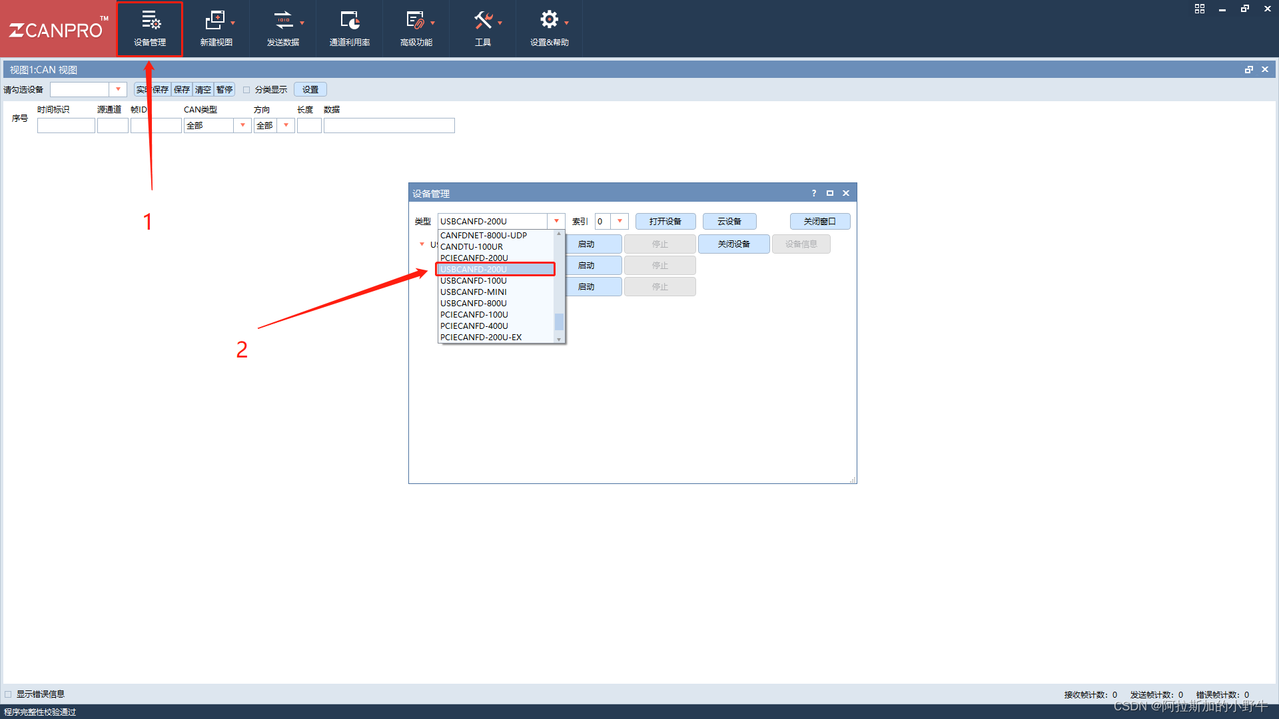
Task: Click the 通道利用率 channel utilization icon
Action: coord(349,21)
